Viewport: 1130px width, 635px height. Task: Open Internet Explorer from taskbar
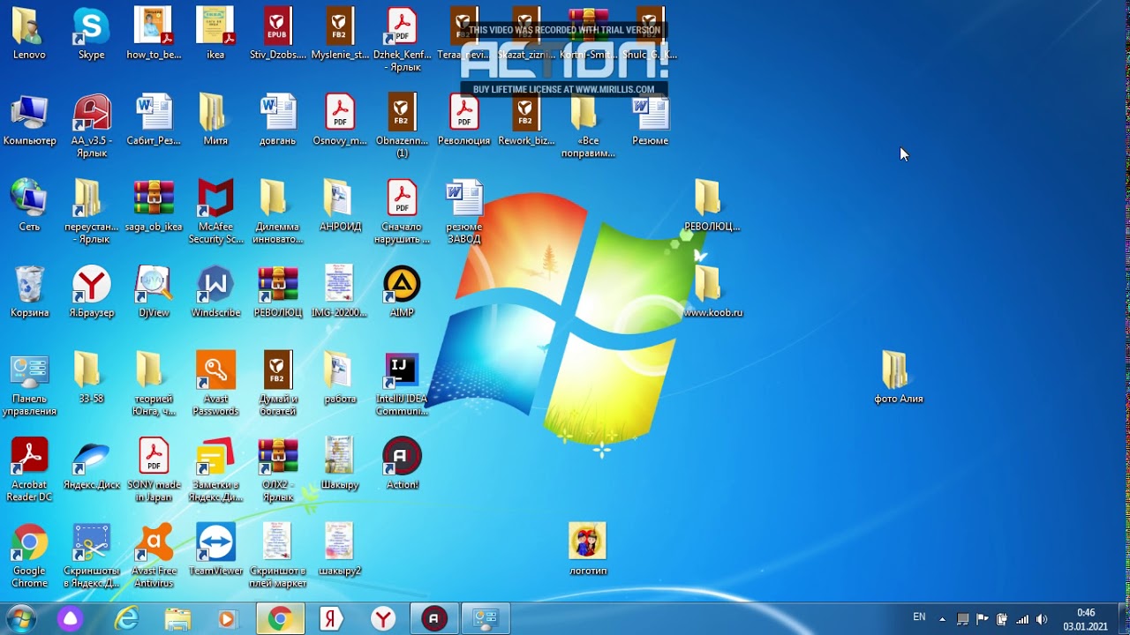point(127,619)
